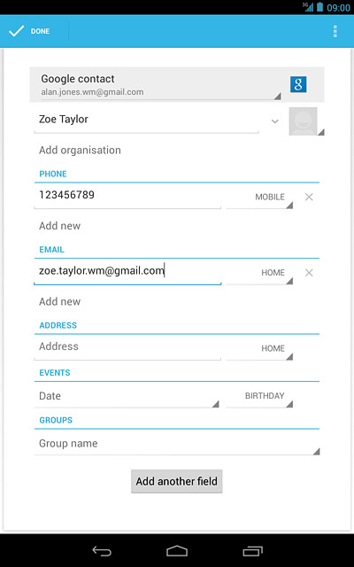
Task: Remove the email entry with X icon
Action: click(309, 273)
